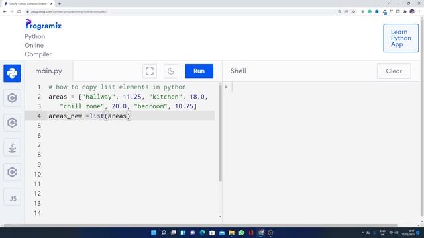424x238 pixels.
Task: Select the Online Python Compiler browser tab
Action: coord(28,4)
